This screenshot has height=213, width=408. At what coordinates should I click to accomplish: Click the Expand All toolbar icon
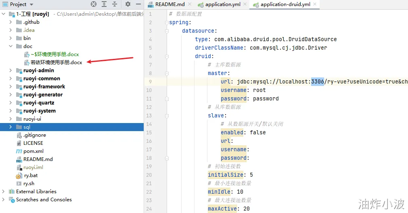(104, 4)
